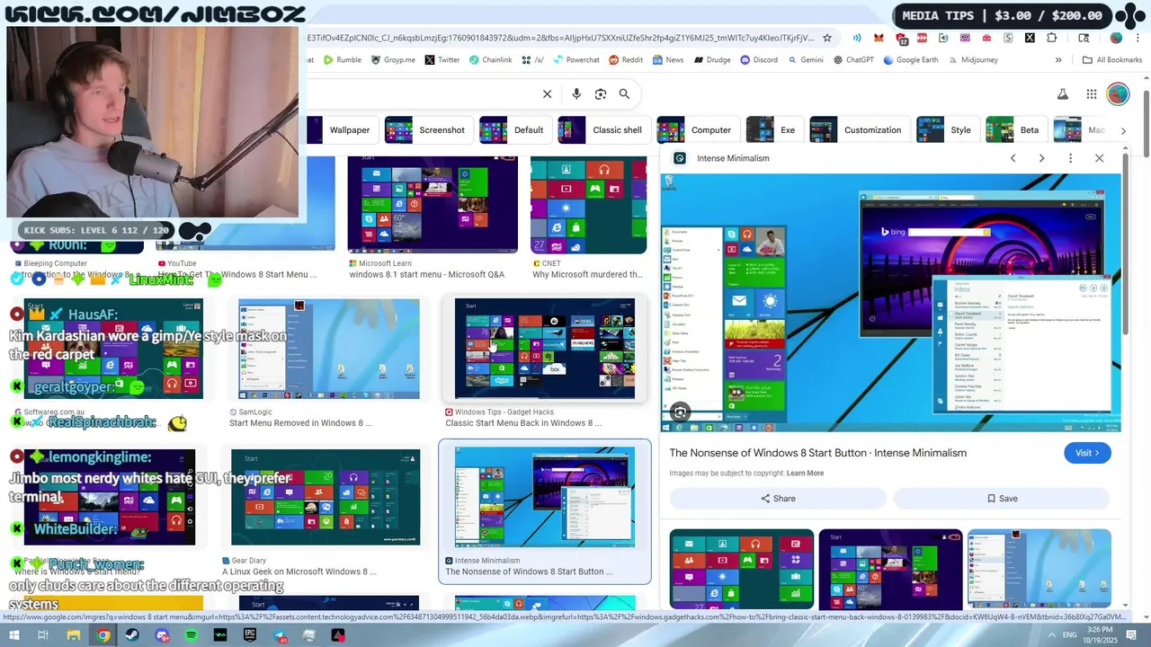
Task: Open Spotify from the taskbar
Action: (x=192, y=635)
